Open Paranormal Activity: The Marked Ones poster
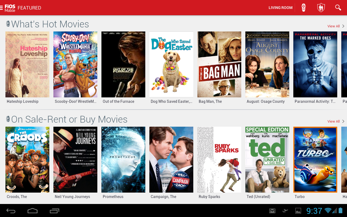This screenshot has width=347, height=217. [x=315, y=64]
